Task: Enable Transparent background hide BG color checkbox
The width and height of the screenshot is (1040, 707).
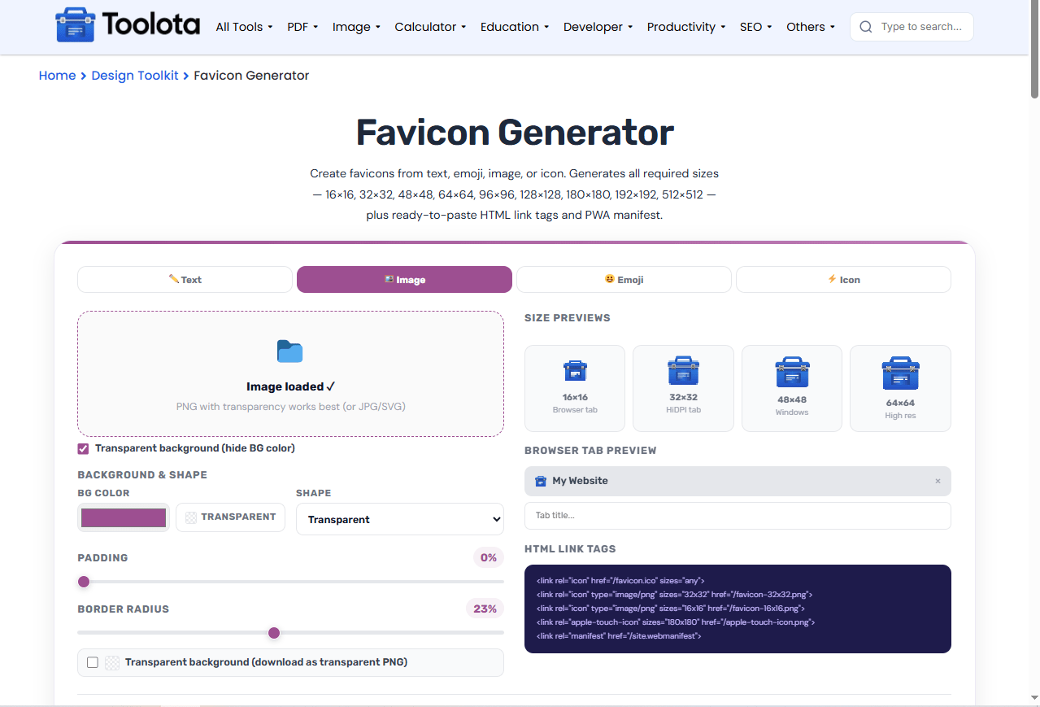Action: click(x=83, y=448)
